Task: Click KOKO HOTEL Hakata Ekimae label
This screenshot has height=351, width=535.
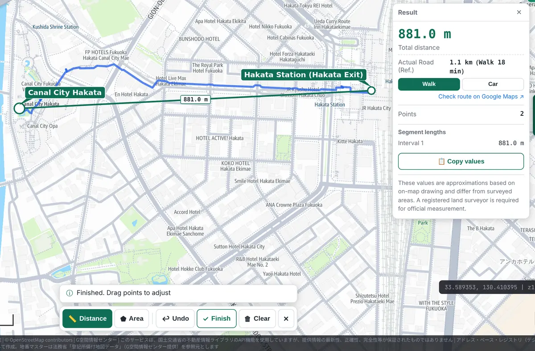Action: click(235, 166)
